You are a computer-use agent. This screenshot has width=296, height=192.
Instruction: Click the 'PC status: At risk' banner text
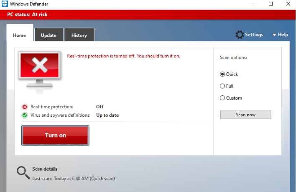pos(27,15)
